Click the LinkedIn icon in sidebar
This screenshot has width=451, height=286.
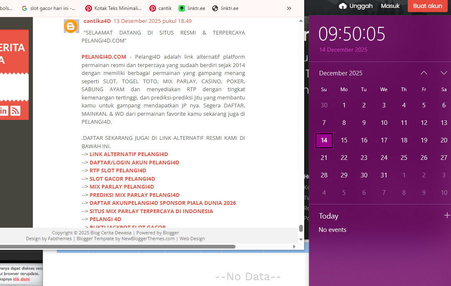(3, 111)
